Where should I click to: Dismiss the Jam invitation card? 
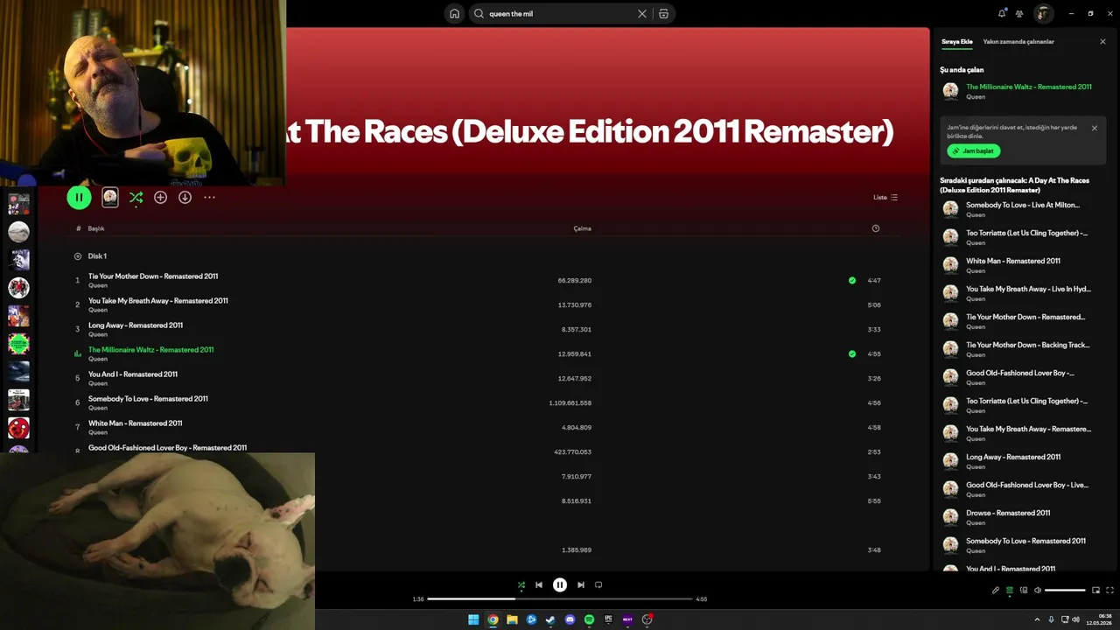[x=1094, y=128]
